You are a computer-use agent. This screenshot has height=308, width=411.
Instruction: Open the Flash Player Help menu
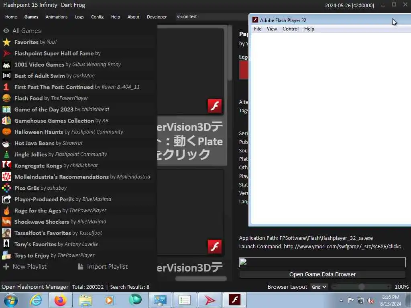[309, 29]
